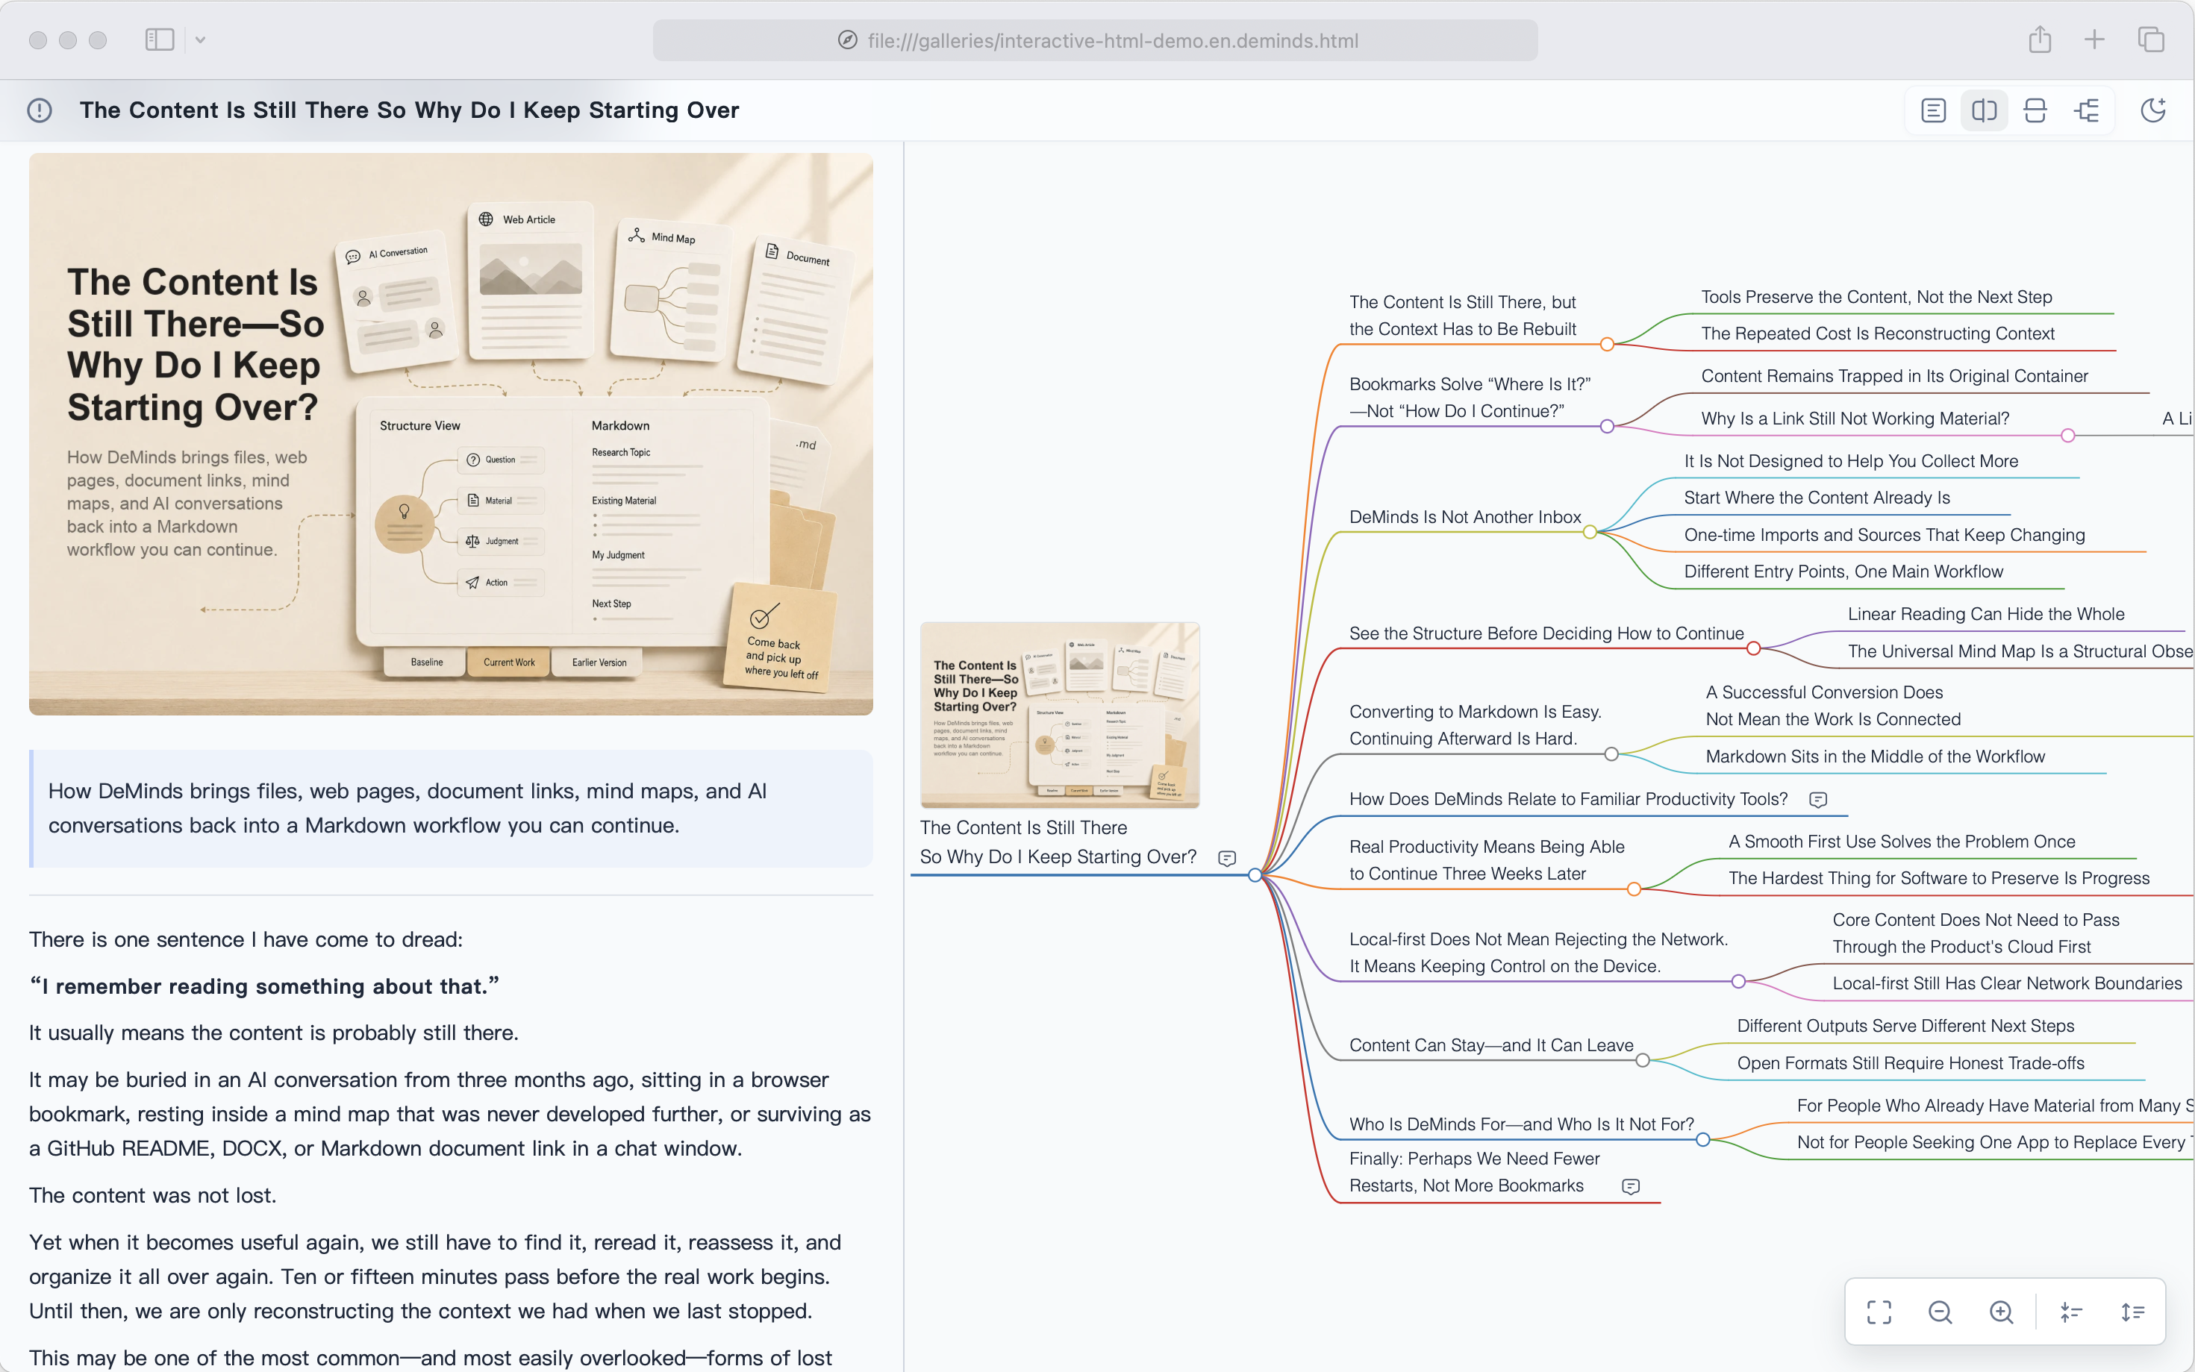The height and width of the screenshot is (1372, 2195).
Task: Fit the mind map to screen
Action: [1879, 1312]
